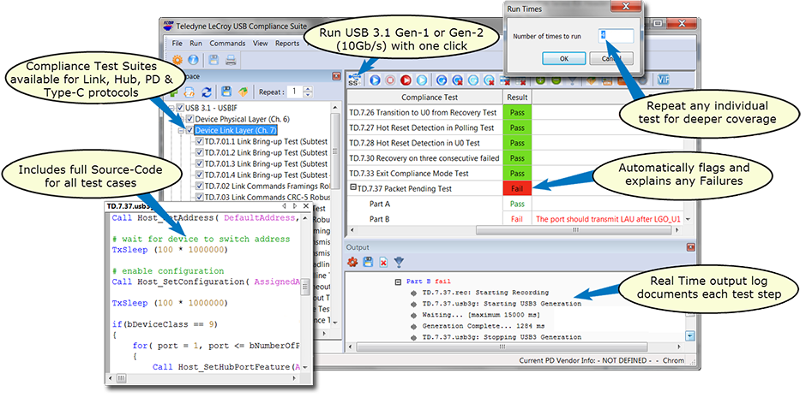The image size is (806, 403).
Task: Click the Number of times to run field
Action: (616, 36)
